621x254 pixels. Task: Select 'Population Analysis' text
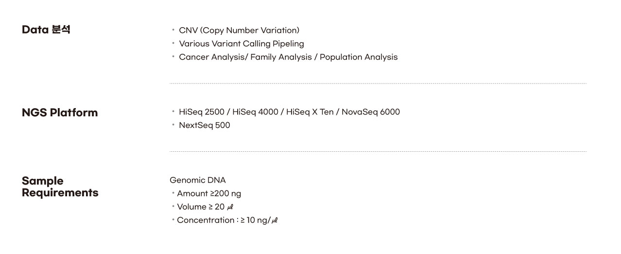pyautogui.click(x=359, y=57)
